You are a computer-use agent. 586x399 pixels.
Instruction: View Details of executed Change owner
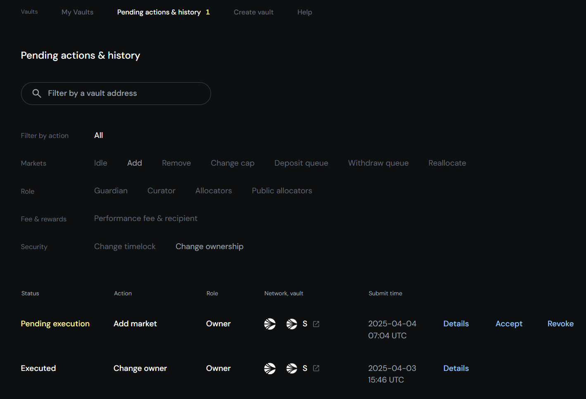(x=456, y=368)
